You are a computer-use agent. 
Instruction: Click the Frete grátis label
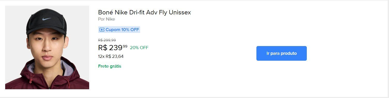pos(110,66)
